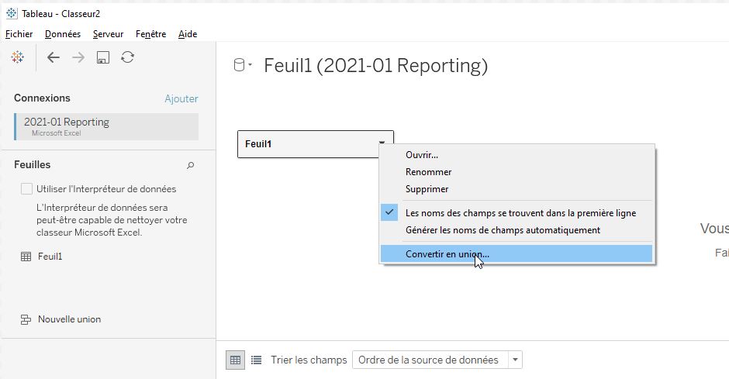Image resolution: width=729 pixels, height=379 pixels.
Task: Choose Supprimer from the context menu
Action: click(x=517, y=189)
